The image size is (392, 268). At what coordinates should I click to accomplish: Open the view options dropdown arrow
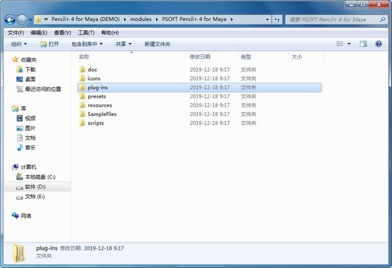pos(349,44)
